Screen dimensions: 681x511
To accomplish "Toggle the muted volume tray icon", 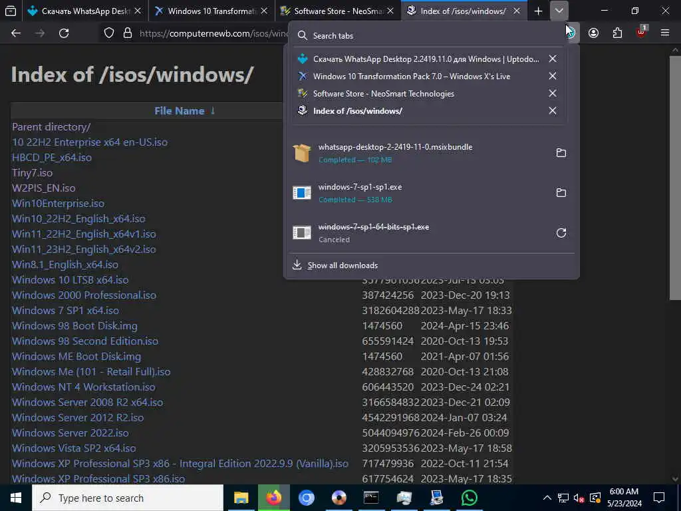I will point(579,498).
